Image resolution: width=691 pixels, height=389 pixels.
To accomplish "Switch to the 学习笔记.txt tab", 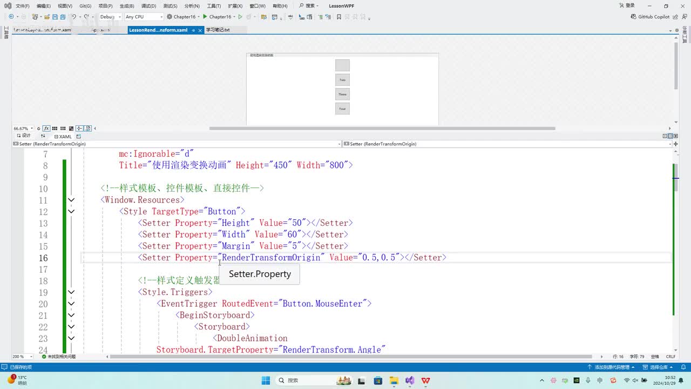I will click(218, 30).
